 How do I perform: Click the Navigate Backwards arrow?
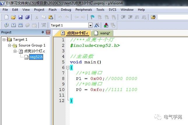pyautogui.click(x=76, y=17)
